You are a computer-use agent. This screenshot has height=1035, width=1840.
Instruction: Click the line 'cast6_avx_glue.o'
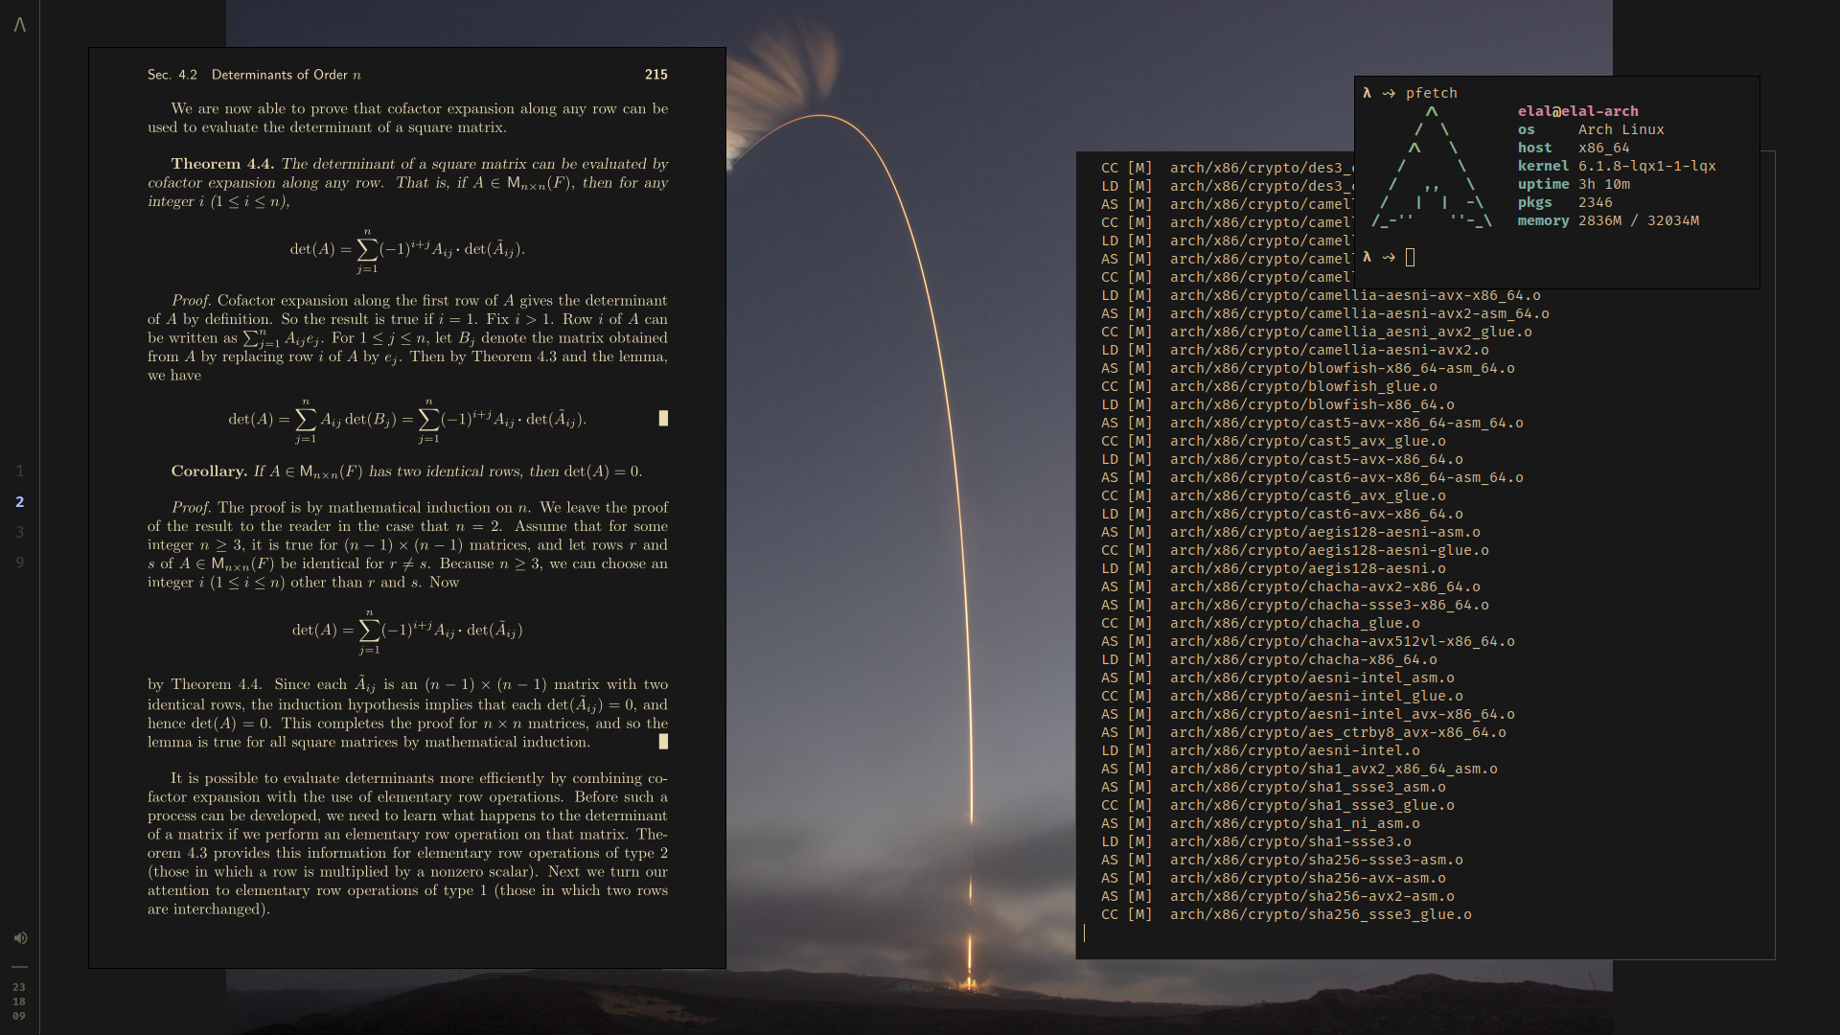coord(1274,495)
